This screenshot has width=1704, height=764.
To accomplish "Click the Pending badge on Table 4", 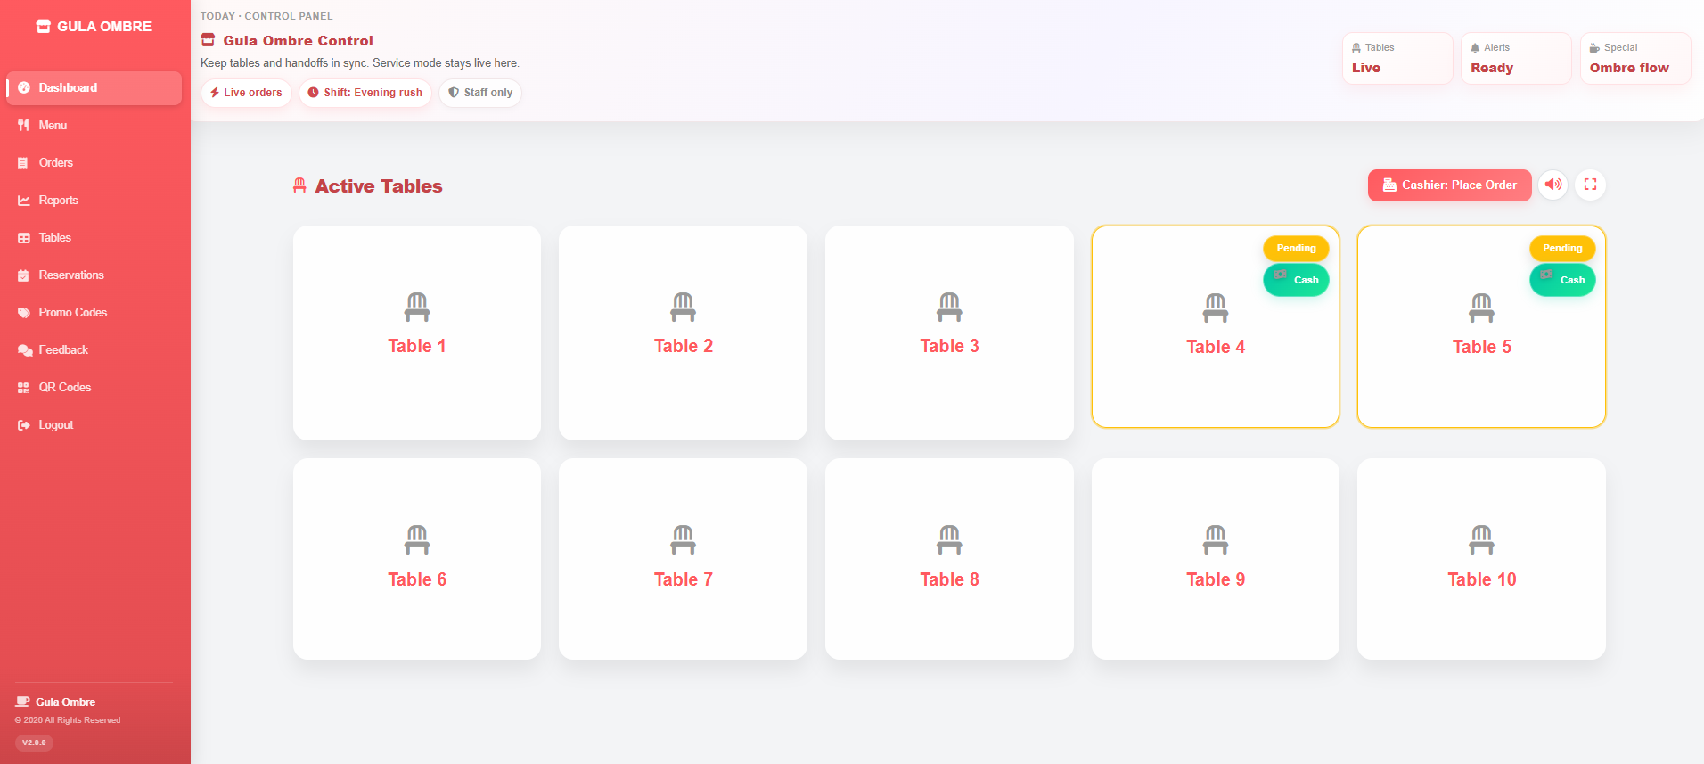I will 1296,248.
